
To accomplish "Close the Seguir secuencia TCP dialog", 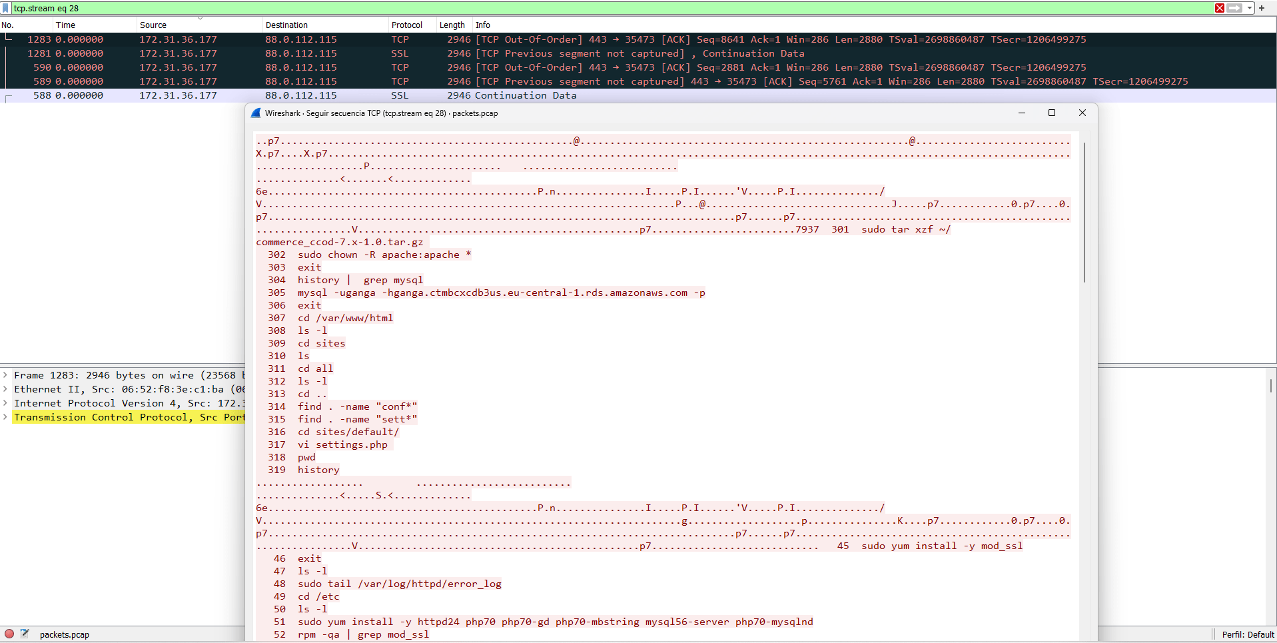I will (x=1082, y=113).
